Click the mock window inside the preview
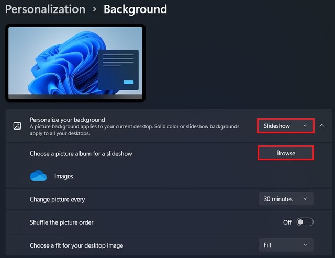 tap(118, 70)
